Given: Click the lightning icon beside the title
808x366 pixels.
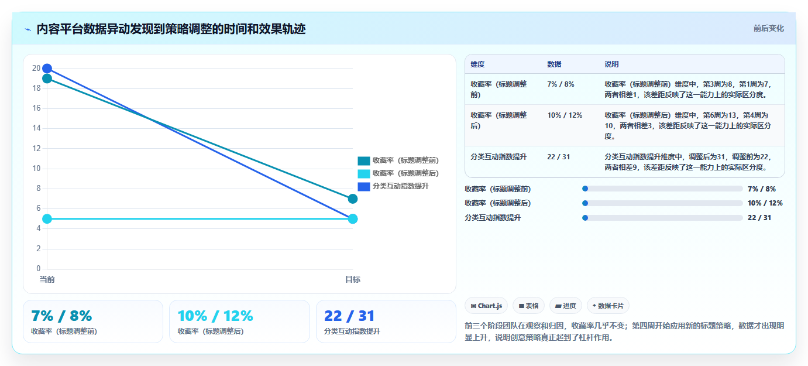Looking at the screenshot, I should pos(27,29).
